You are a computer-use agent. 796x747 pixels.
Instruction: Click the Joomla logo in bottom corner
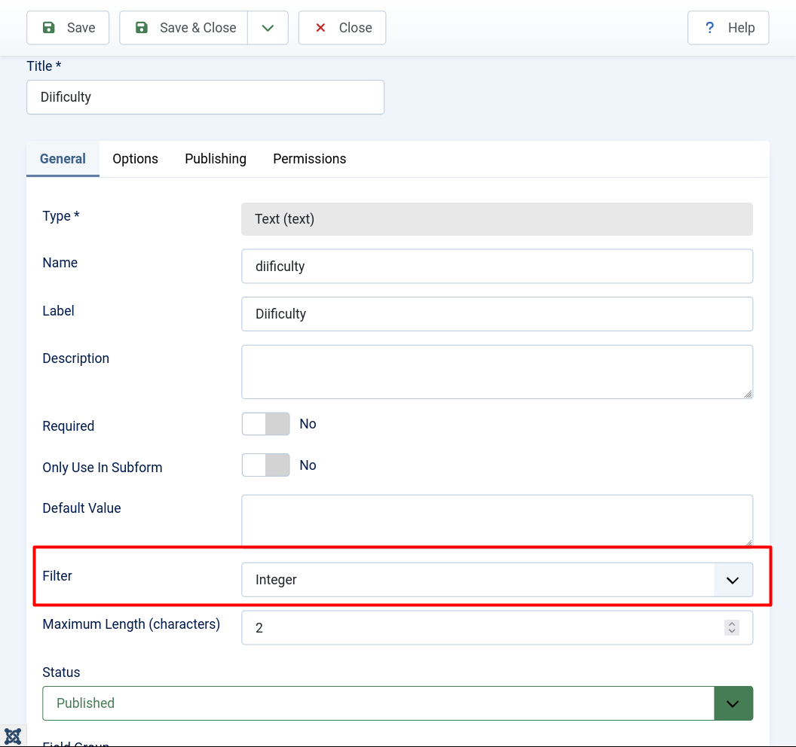[x=13, y=736]
